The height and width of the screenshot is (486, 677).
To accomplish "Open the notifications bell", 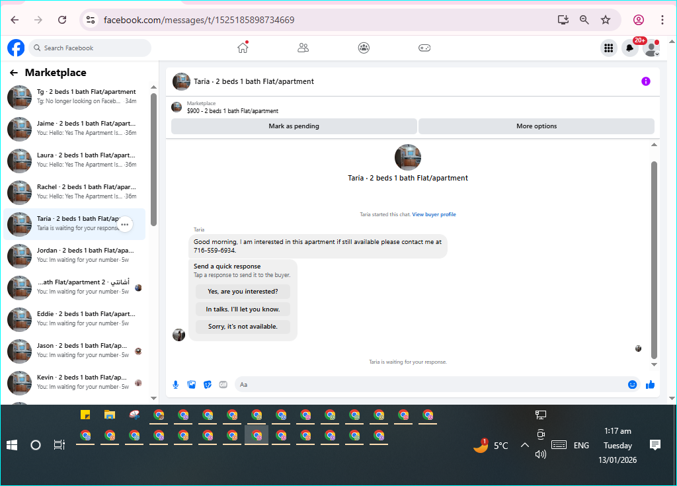I will point(630,48).
